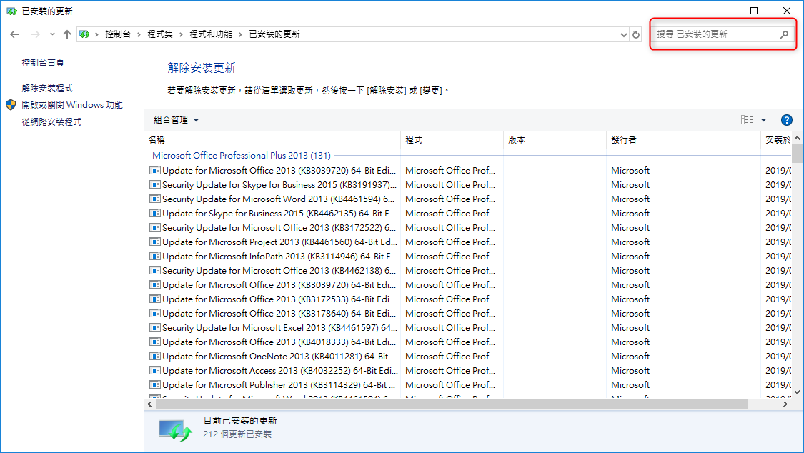Sort by the 發行者 column header

(683, 140)
